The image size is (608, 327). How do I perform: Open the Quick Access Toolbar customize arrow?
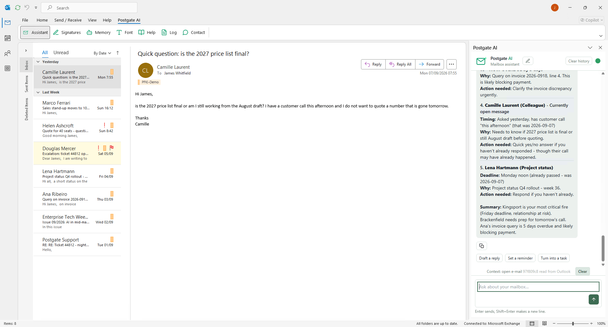pyautogui.click(x=36, y=8)
